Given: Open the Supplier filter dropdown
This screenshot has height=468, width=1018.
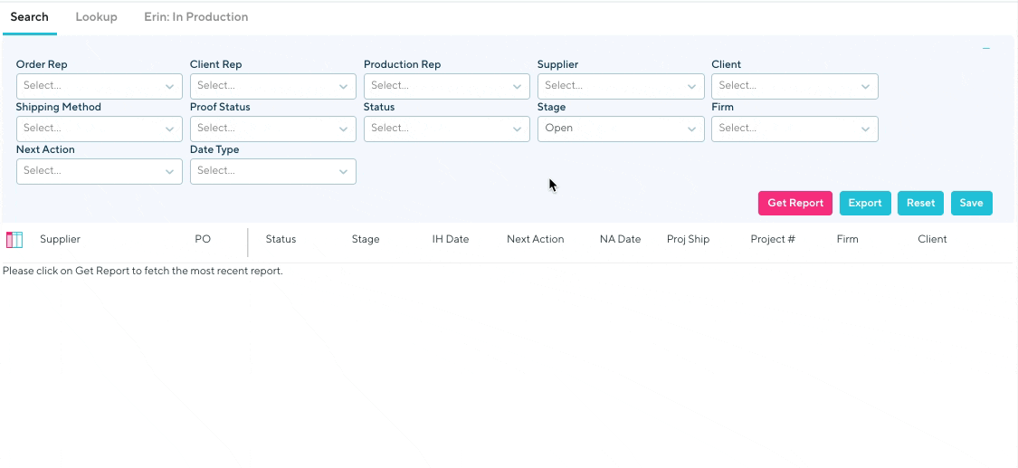Looking at the screenshot, I should 620,86.
